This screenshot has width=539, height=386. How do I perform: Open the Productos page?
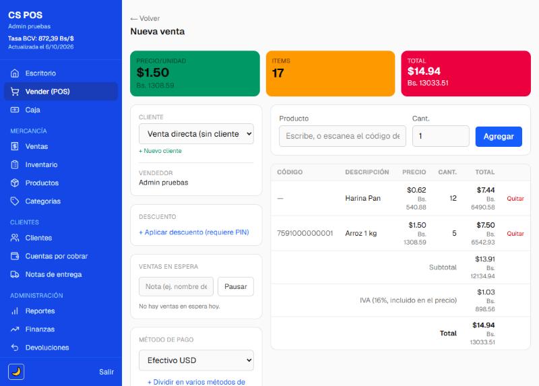[x=61, y=183]
